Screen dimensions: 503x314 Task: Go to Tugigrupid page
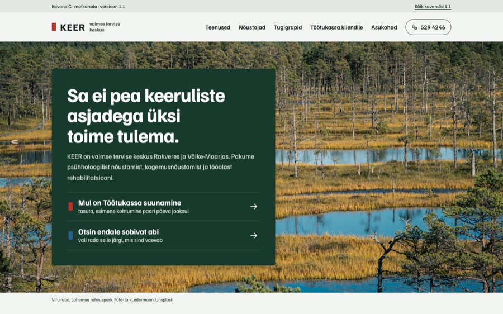tap(288, 27)
